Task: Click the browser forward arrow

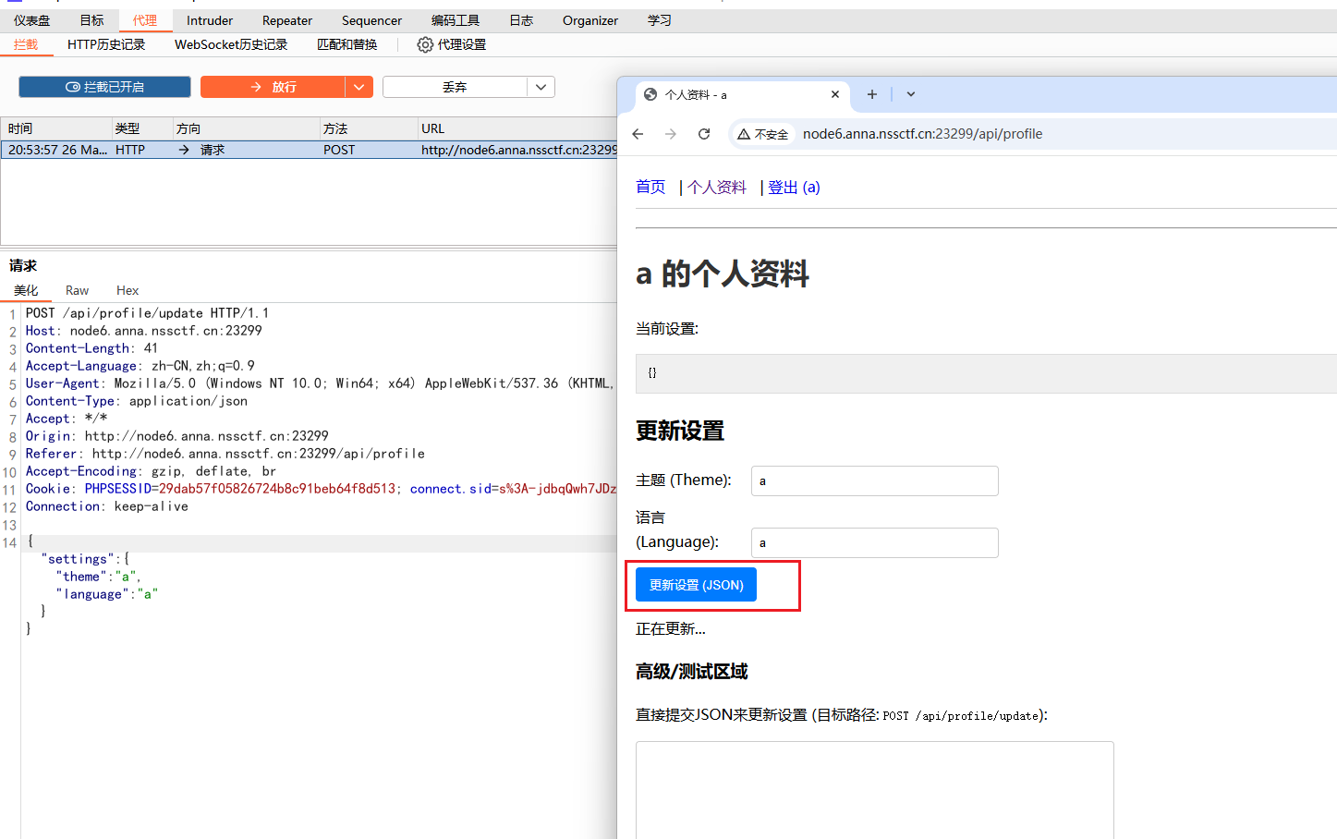Action: tap(671, 134)
